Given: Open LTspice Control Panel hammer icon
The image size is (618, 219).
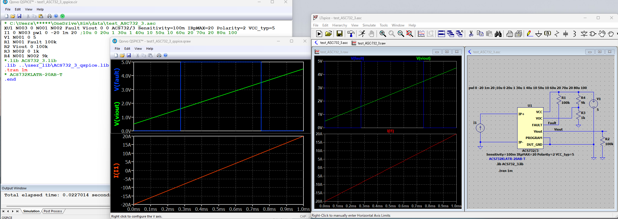Looking at the screenshot, I should (351, 34).
